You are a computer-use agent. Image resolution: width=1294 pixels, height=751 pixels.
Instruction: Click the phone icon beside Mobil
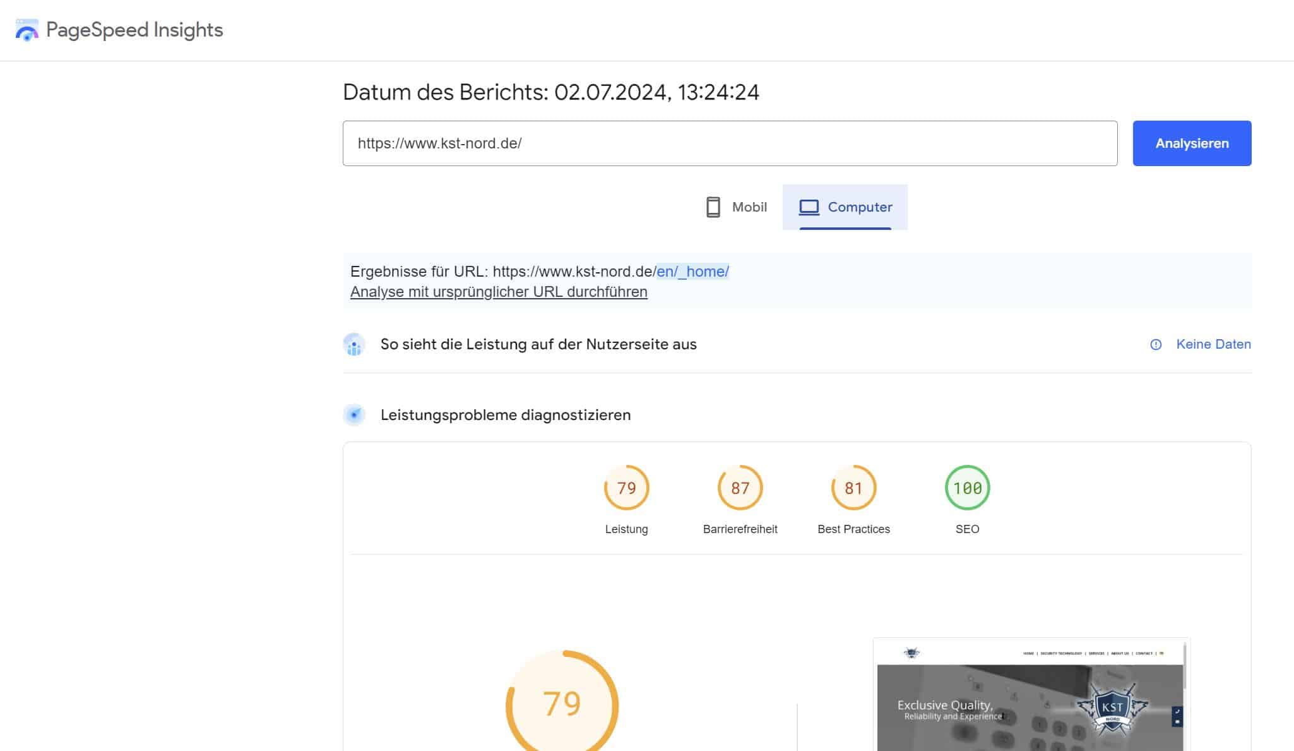point(713,207)
